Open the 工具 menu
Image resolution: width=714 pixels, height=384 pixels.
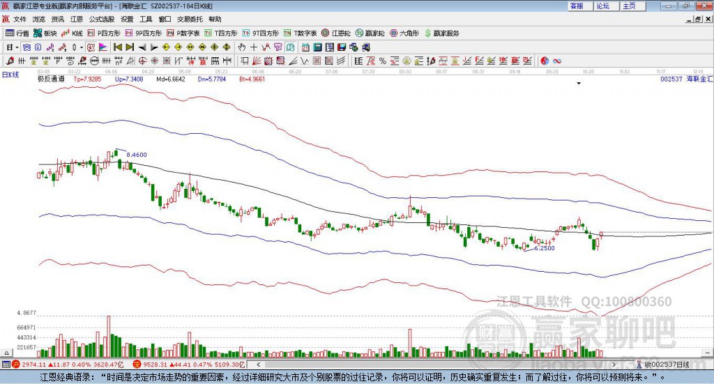146,19
